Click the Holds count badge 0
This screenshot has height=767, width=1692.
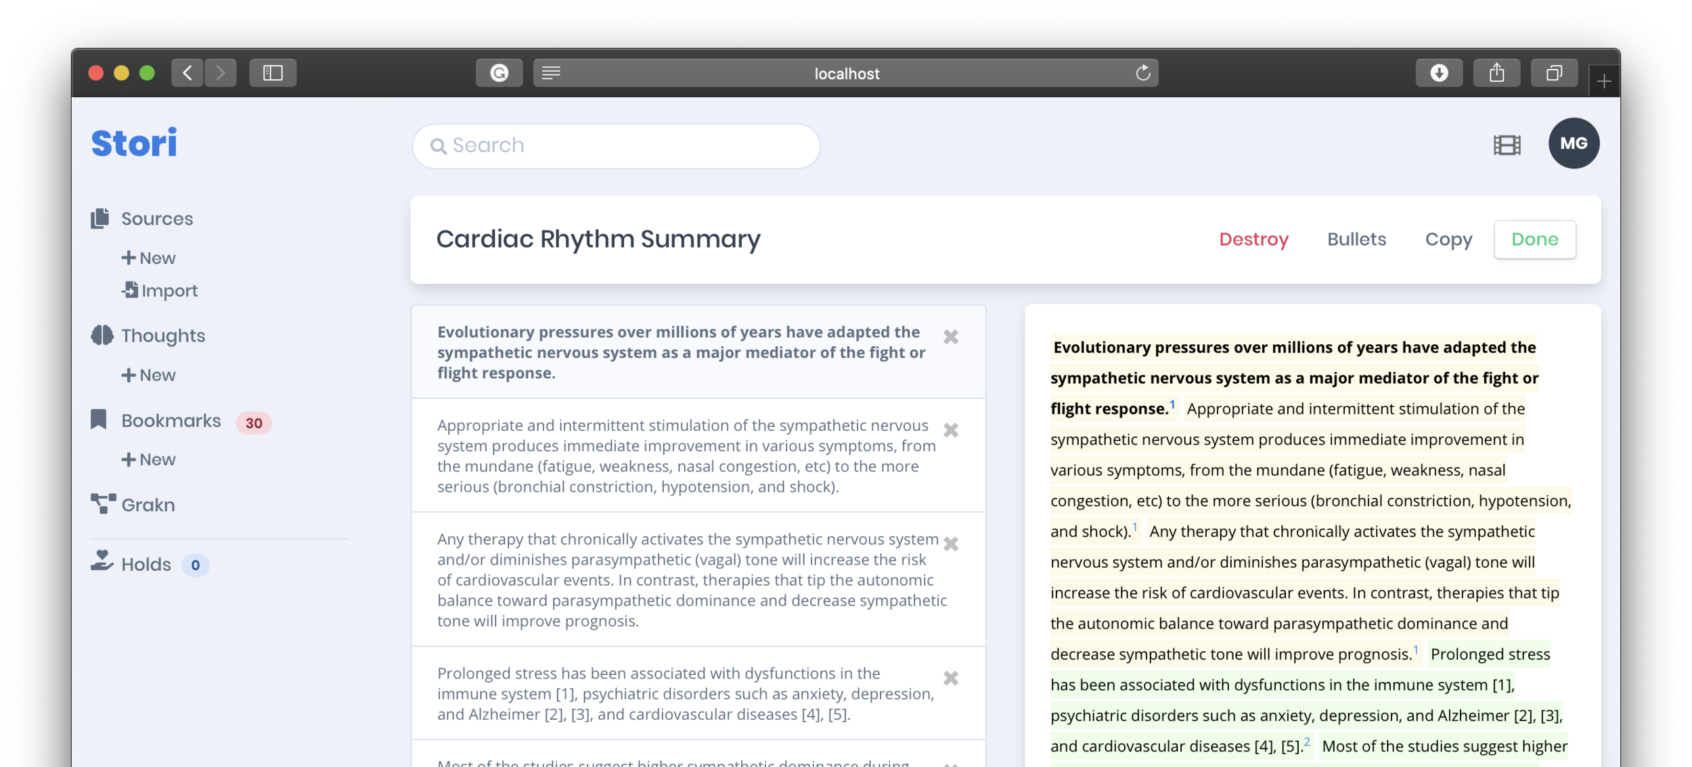[x=196, y=565]
